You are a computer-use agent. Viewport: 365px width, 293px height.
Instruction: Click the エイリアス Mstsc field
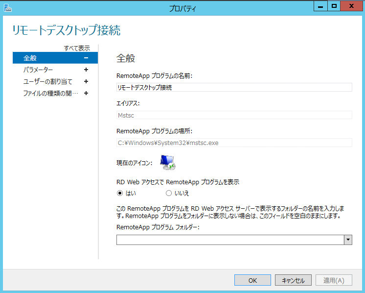[234, 115]
